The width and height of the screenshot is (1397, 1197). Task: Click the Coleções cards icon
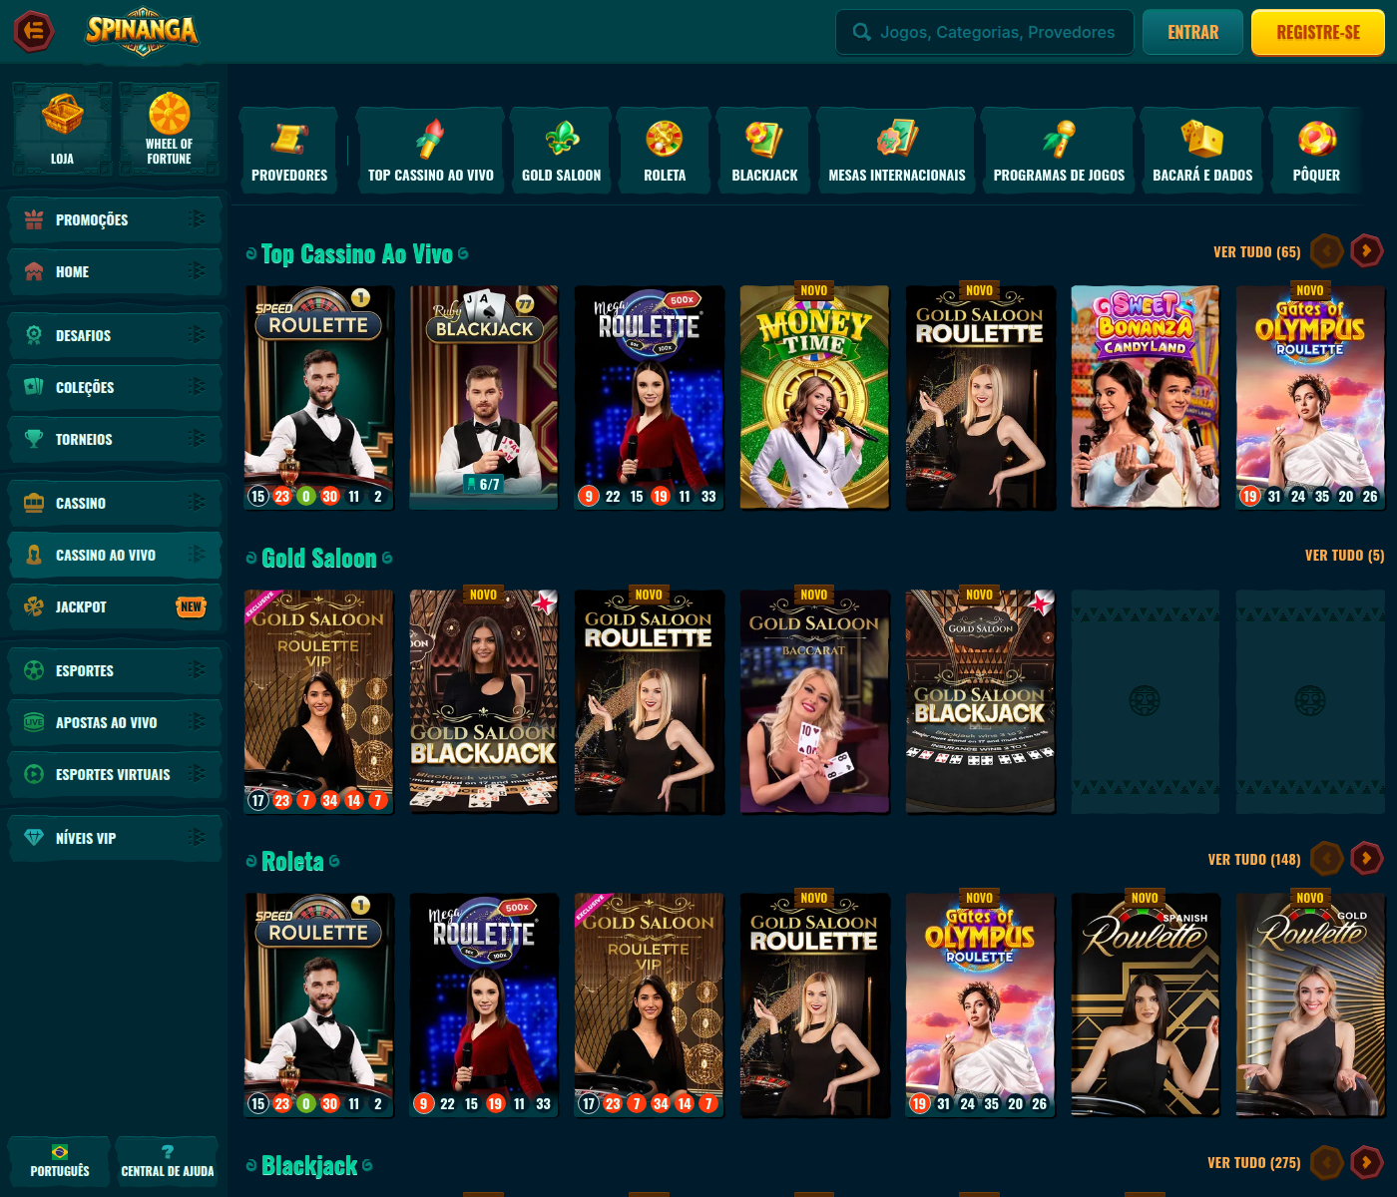[34, 387]
